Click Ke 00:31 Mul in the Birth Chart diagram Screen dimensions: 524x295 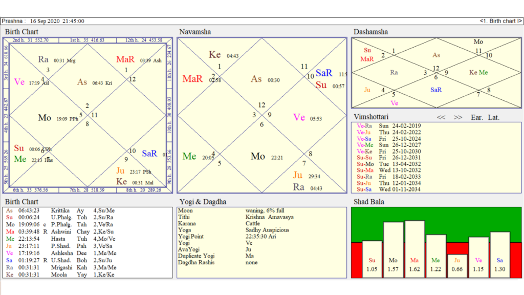135,182
